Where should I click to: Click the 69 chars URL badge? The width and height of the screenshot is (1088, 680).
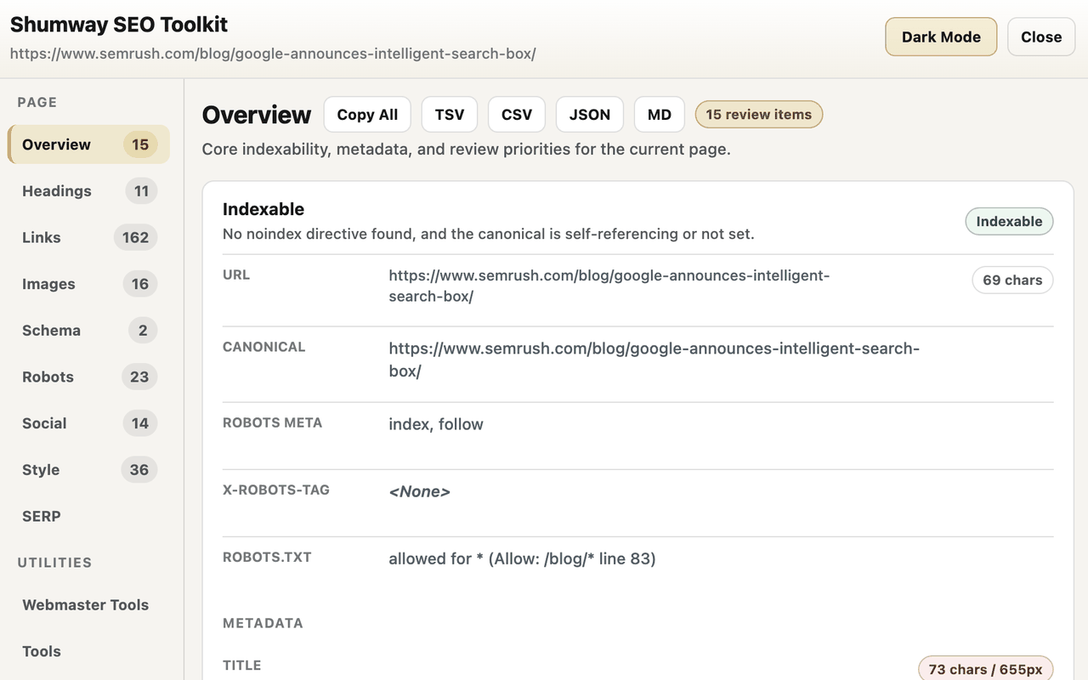click(1012, 280)
